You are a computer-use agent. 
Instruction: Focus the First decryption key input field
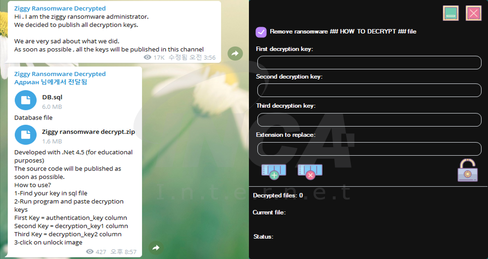tap(369, 63)
